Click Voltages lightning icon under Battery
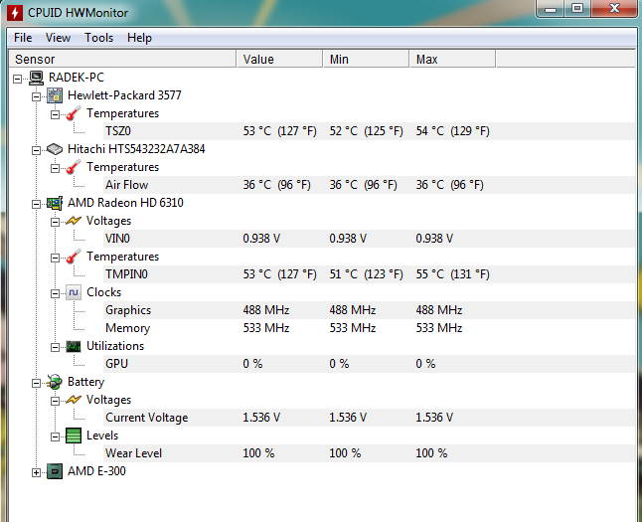642x522 pixels. pyautogui.click(x=74, y=400)
